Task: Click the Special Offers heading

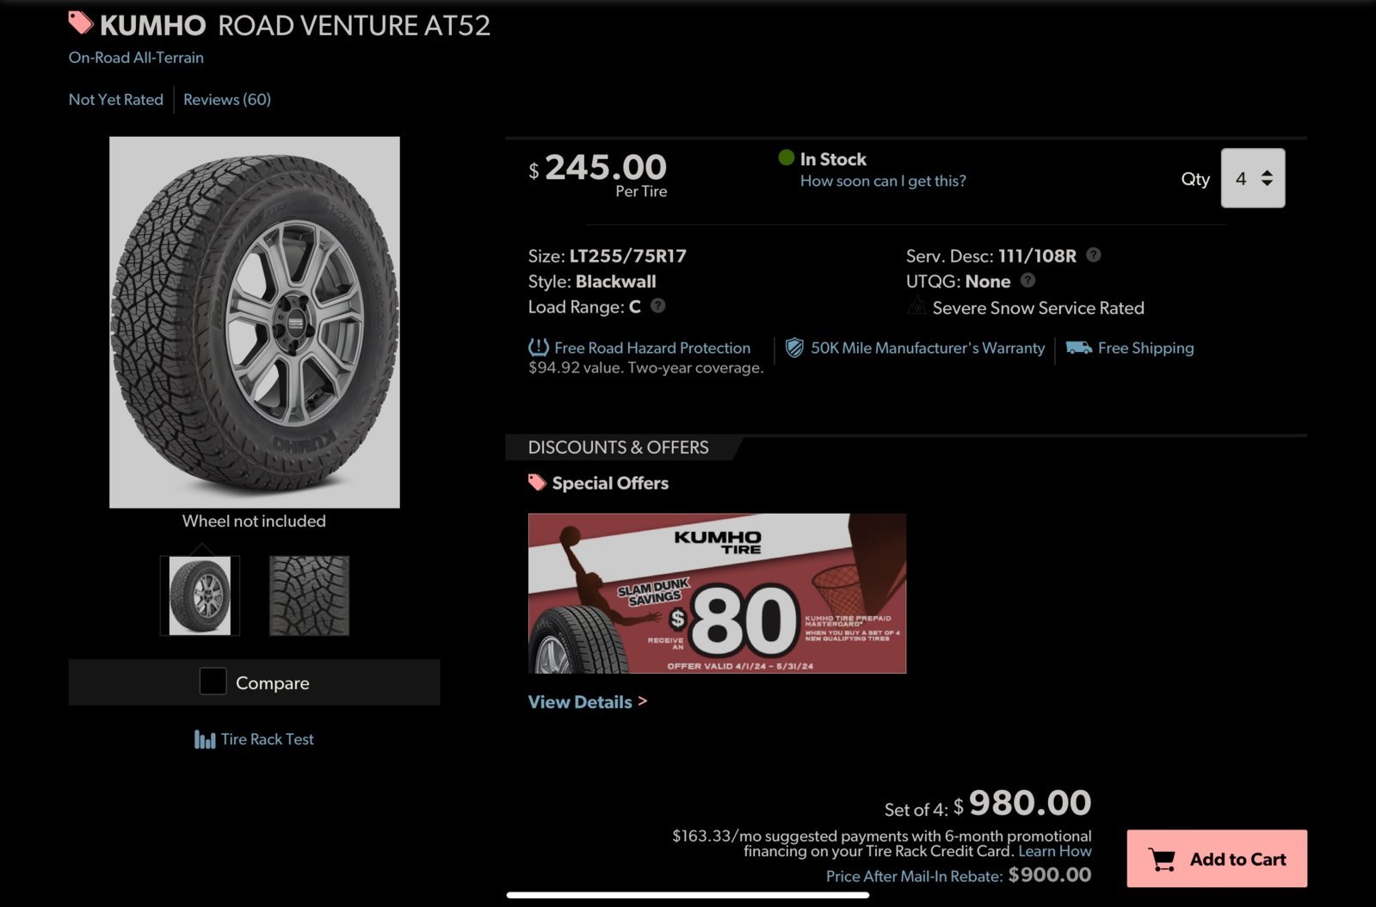Action: tap(610, 483)
